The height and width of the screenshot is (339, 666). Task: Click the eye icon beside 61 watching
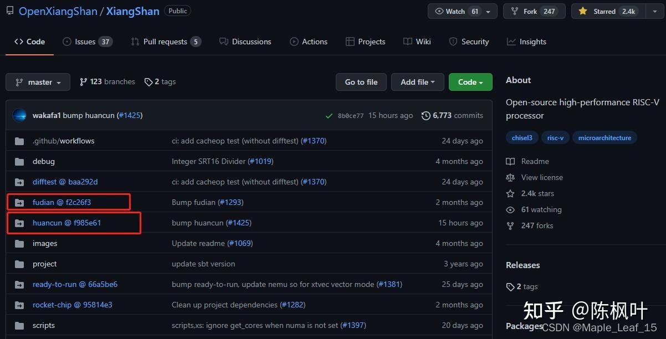point(510,209)
